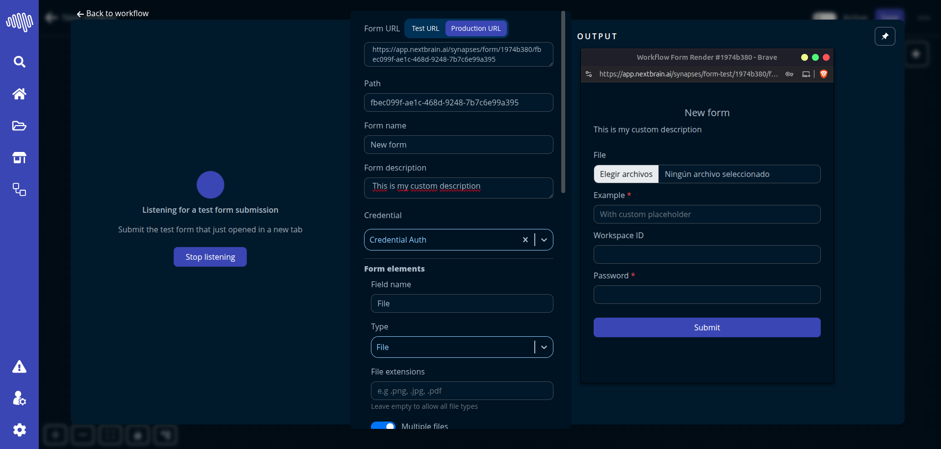
Task: Click the configuration panel vertical scrollbar
Action: [563, 102]
